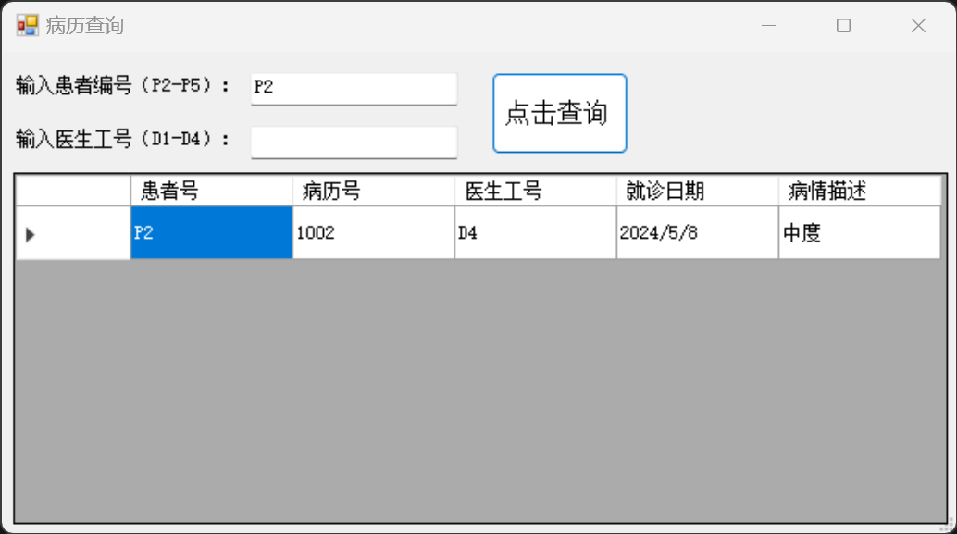
Task: Select the D4 doctor ID cell
Action: (x=535, y=233)
